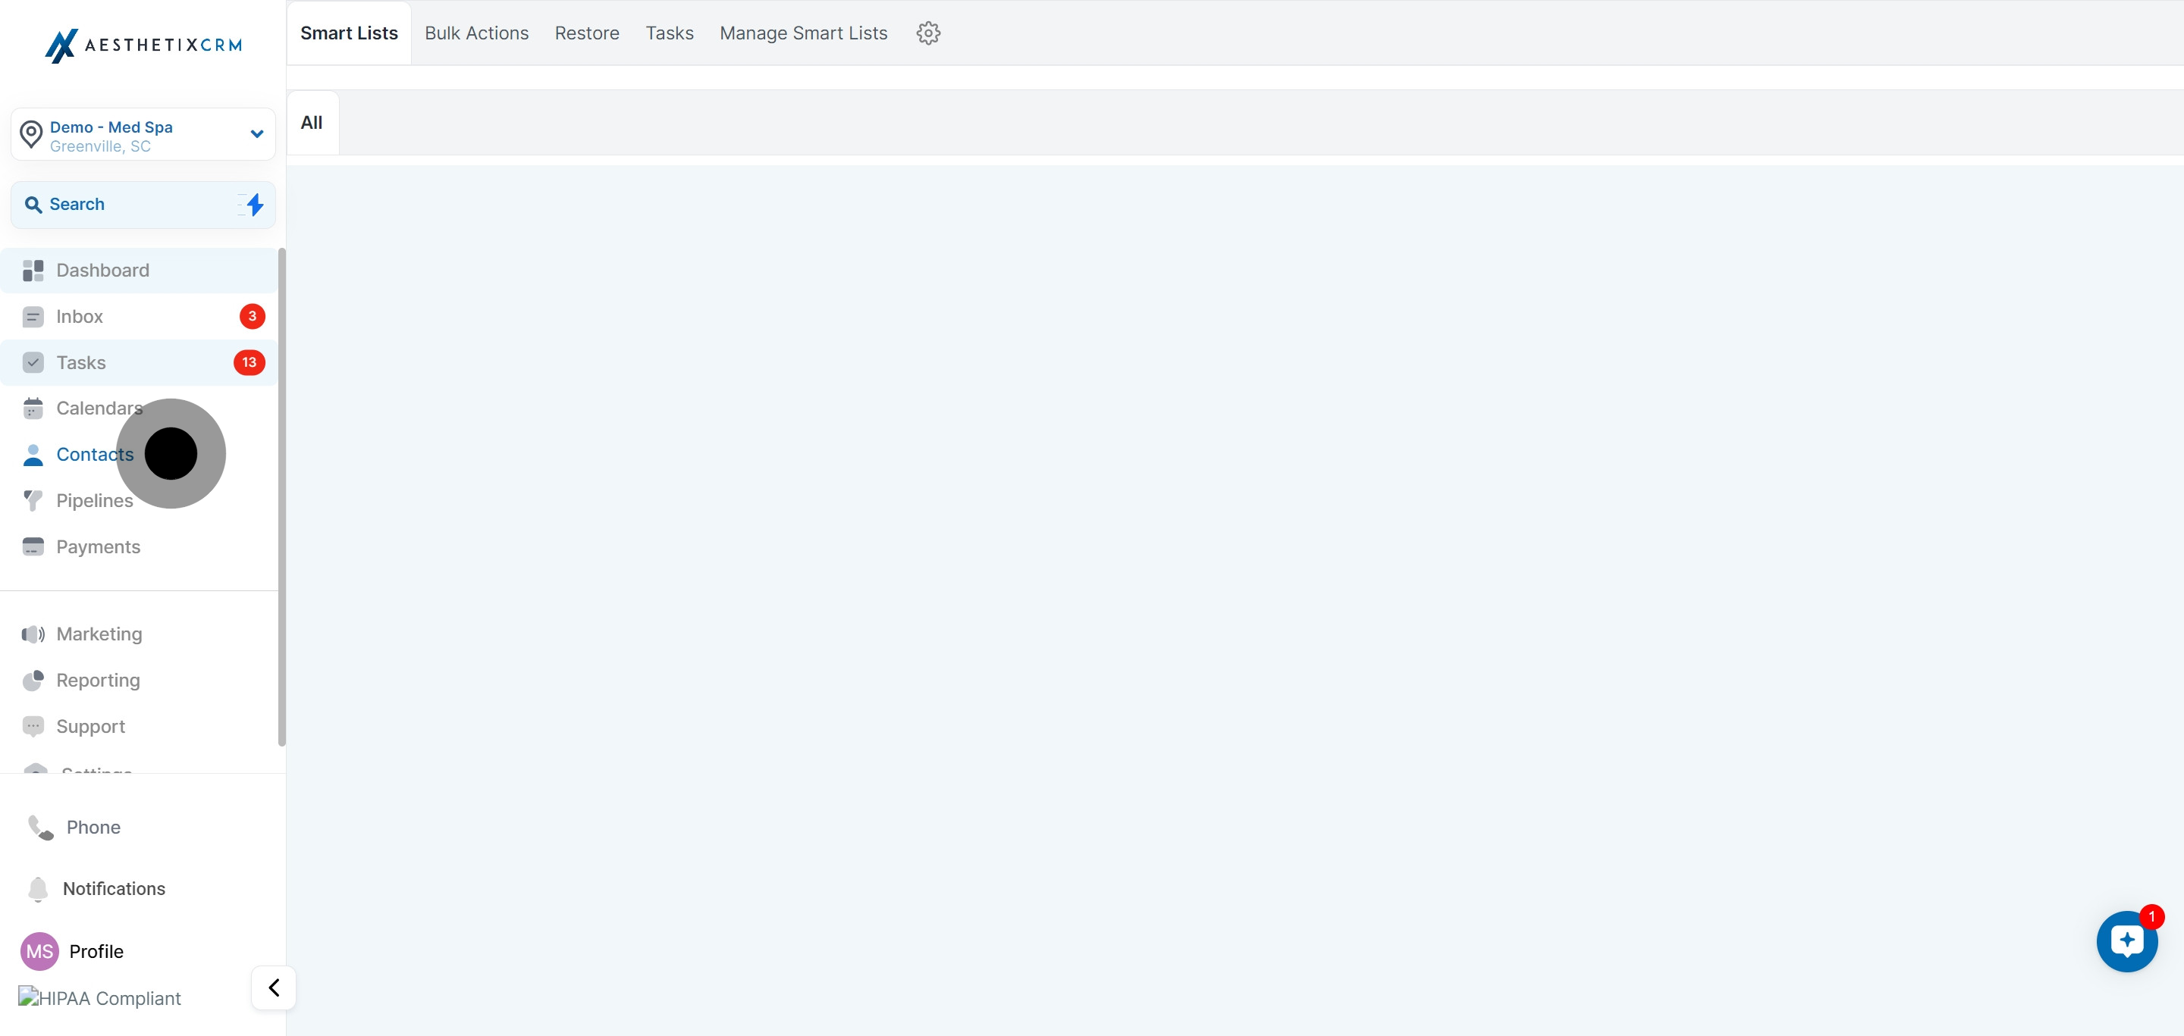Go to Payments in the sidebar
The image size is (2184, 1036).
tap(99, 546)
